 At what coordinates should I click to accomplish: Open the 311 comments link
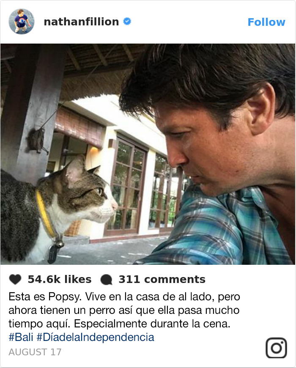(x=162, y=279)
